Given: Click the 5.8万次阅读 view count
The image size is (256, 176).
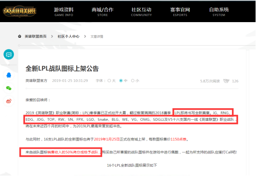Looking at the screenshot, I should point(210,81).
